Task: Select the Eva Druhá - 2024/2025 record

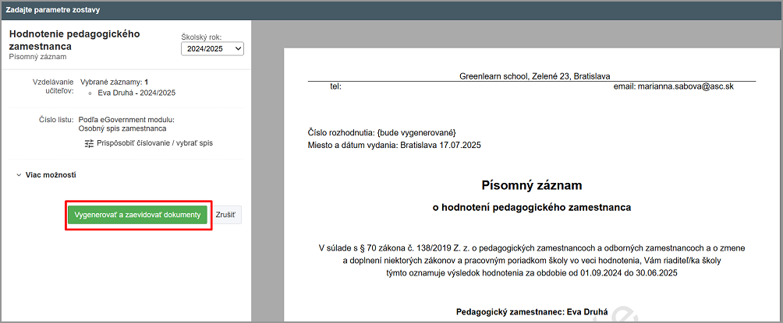Action: [x=136, y=93]
